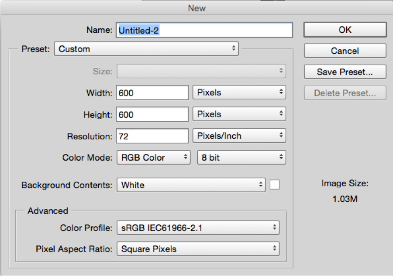This screenshot has height=276, width=393.
Task: Open the Color Profile dropdown
Action: pyautogui.click(x=198, y=227)
